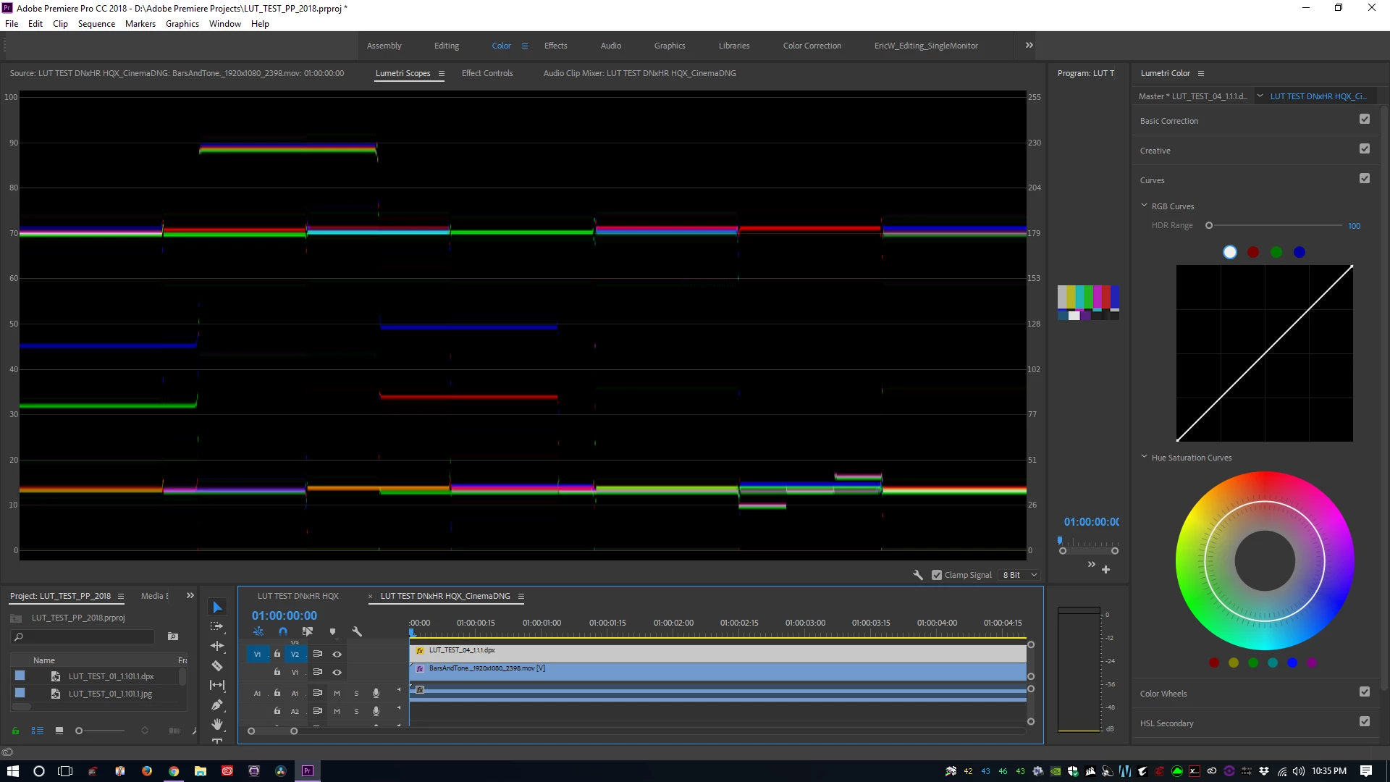Open Lumetri Scopes wrench settings
1390x782 pixels.
[918, 575]
